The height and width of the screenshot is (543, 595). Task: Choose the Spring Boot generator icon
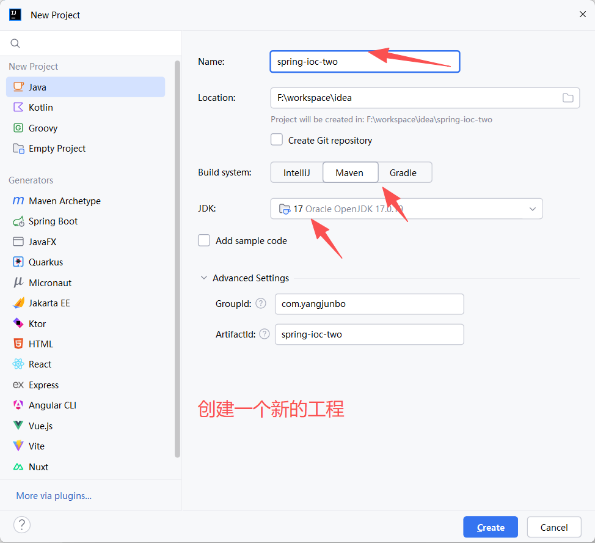[18, 221]
